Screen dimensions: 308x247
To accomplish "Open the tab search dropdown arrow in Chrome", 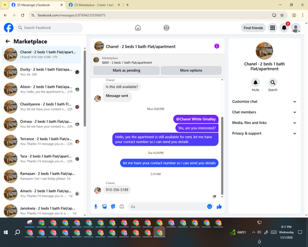I will point(5,5).
